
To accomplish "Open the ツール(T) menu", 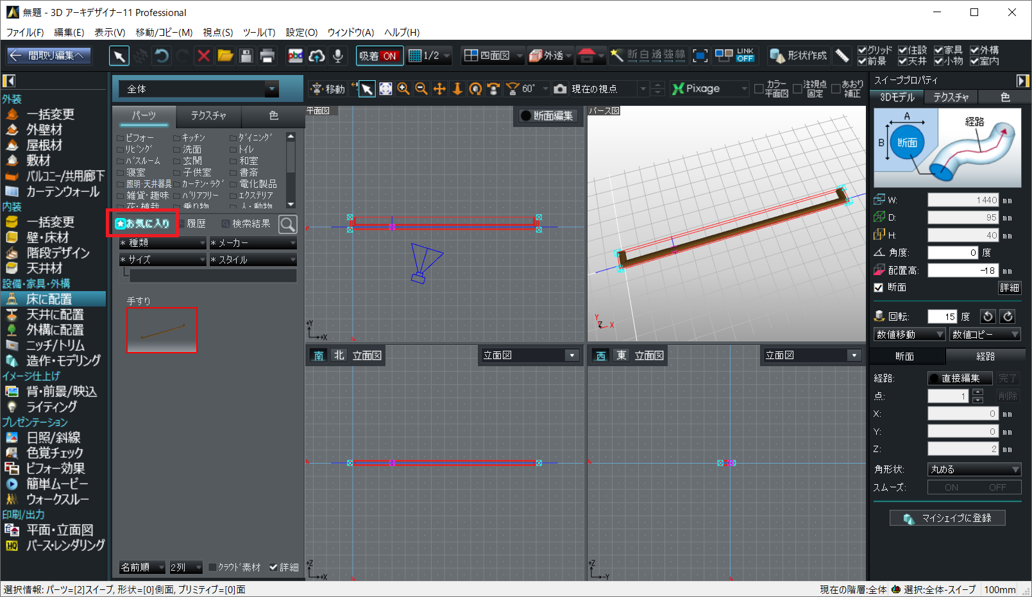I will click(258, 32).
